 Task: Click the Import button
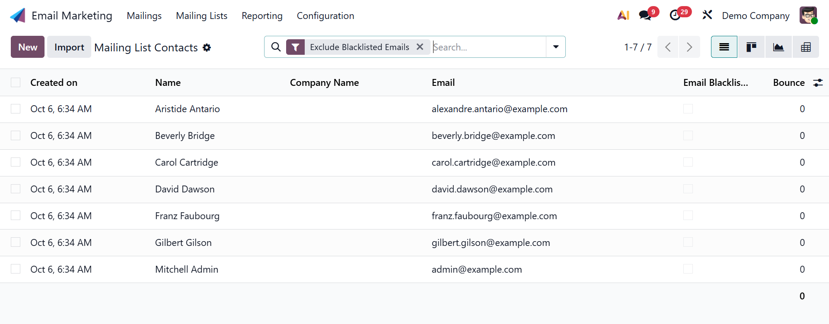[x=69, y=47]
